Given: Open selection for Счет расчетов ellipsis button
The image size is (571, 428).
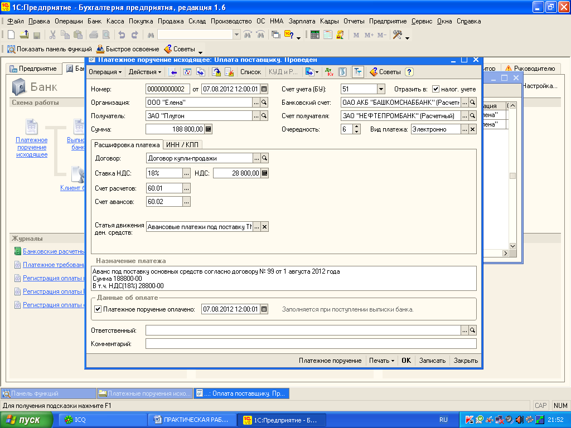Looking at the screenshot, I should 186,188.
